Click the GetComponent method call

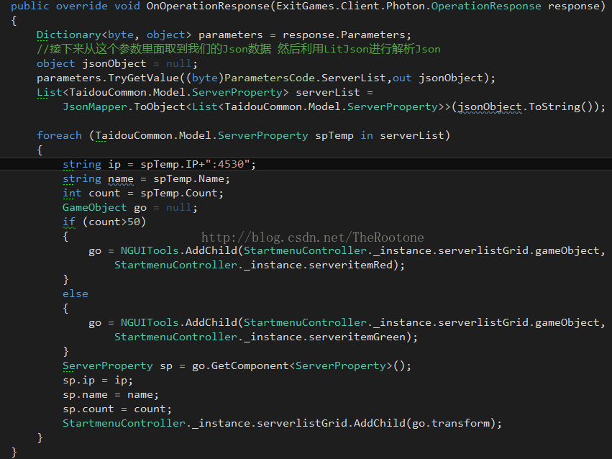point(250,366)
